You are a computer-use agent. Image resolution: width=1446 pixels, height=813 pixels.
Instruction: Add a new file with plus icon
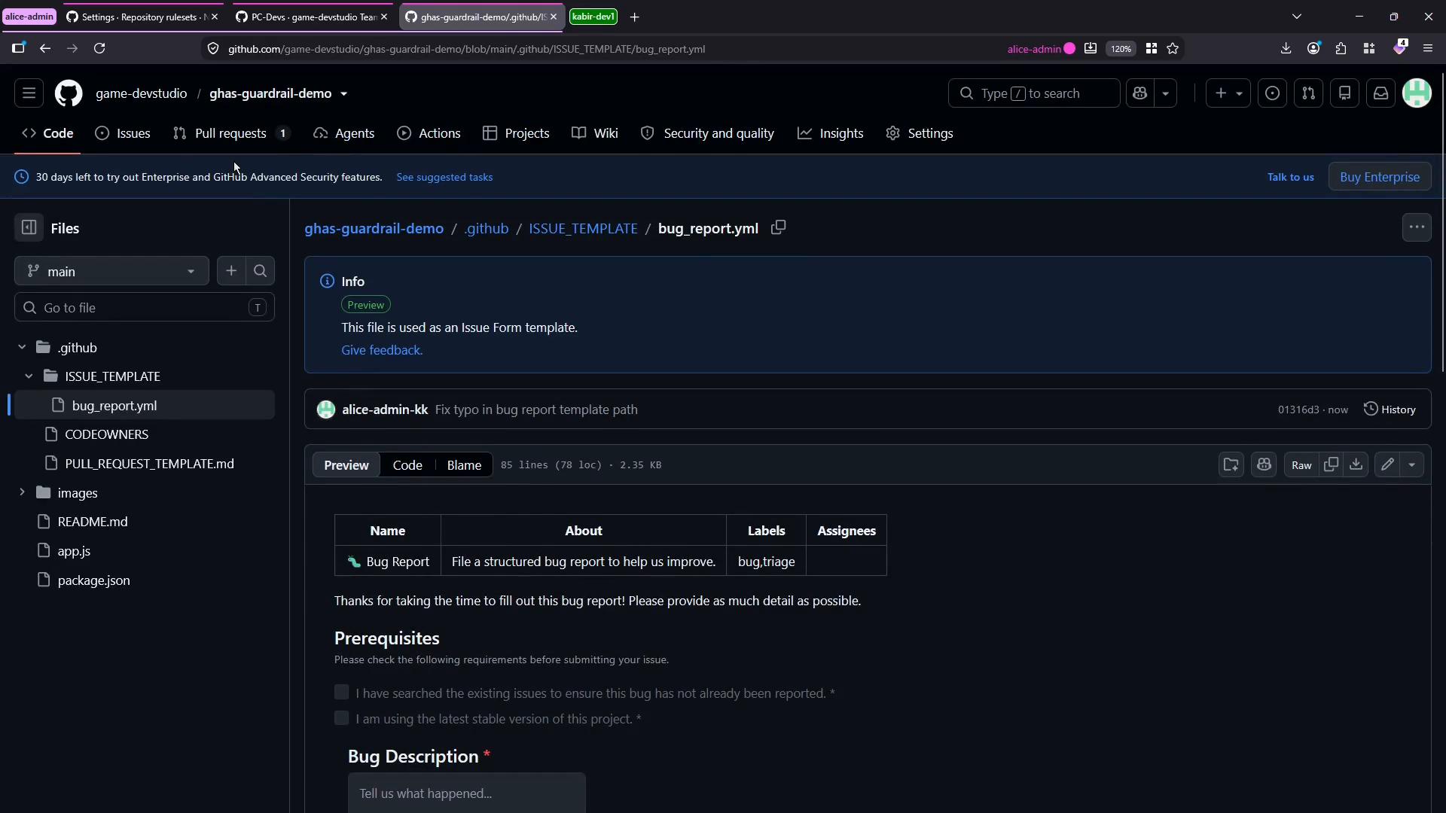coord(231,271)
